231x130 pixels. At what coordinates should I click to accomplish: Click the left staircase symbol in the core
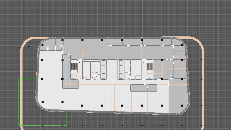pyautogui.click(x=74, y=67)
